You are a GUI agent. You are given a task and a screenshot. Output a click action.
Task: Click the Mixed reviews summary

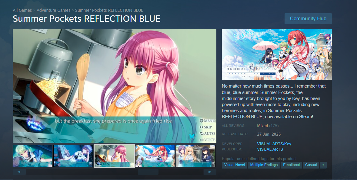coord(262,126)
